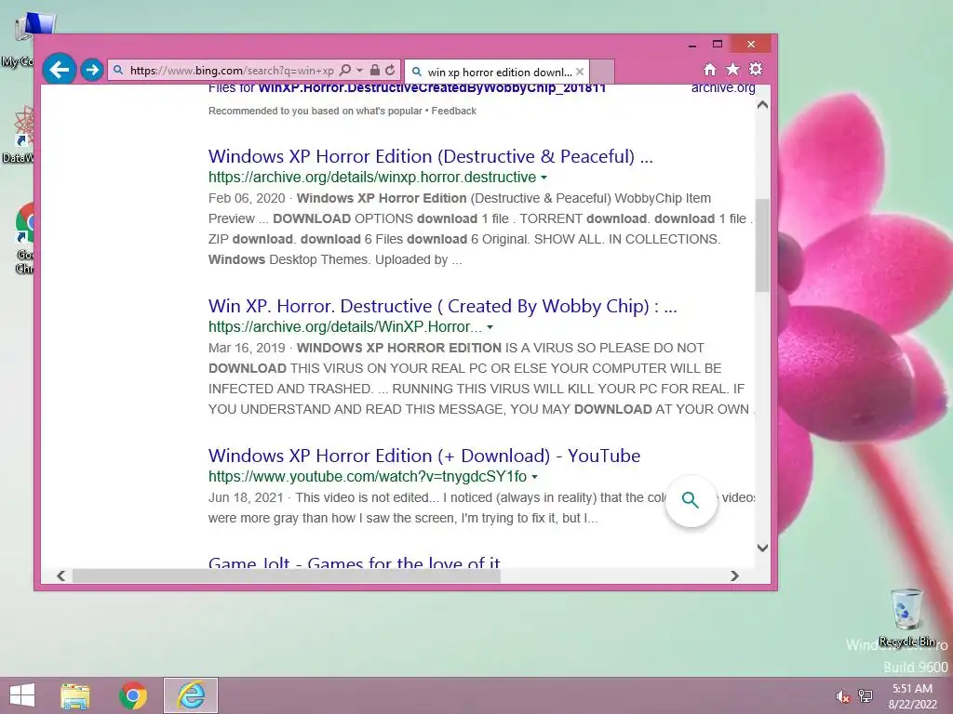Click the network tray icon
This screenshot has height=714, width=953.
click(x=866, y=695)
